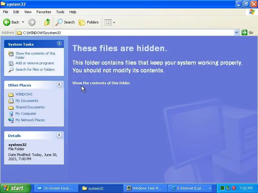Open the Edit menu
Screen dimensions: 258x193
coord(16,12)
